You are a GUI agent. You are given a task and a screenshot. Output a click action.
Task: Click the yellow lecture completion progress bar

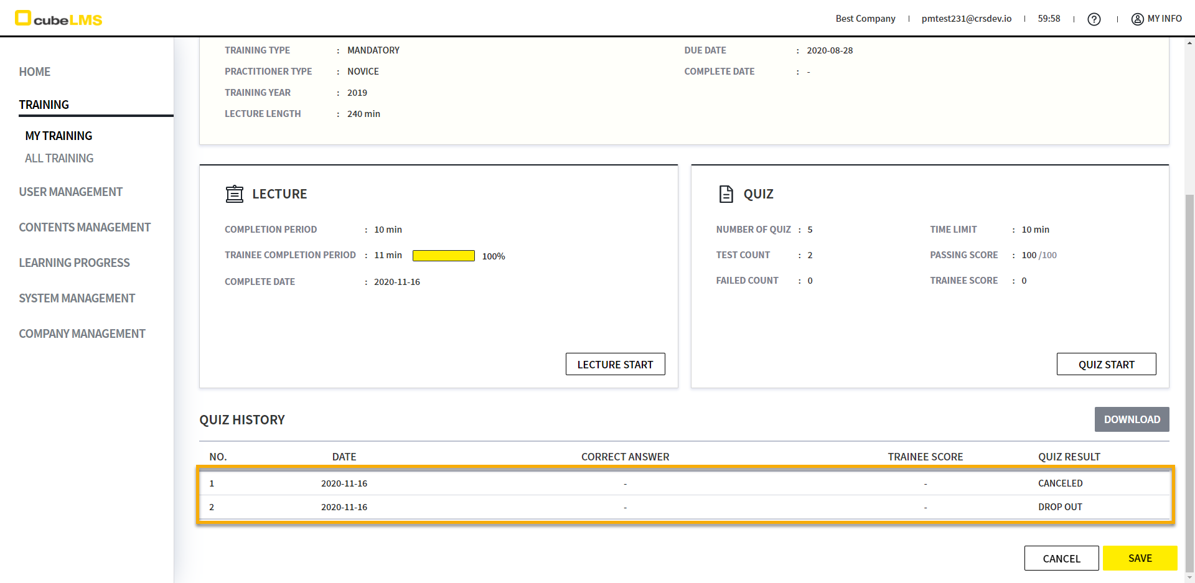[443, 256]
